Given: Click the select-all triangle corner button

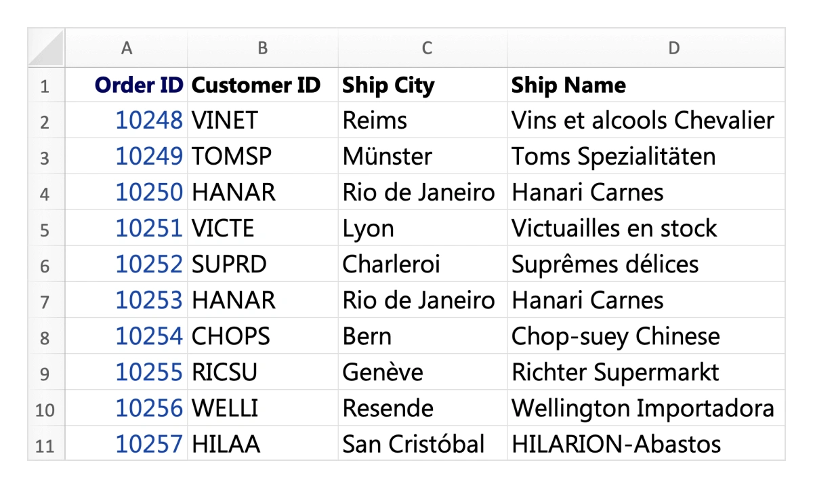Looking at the screenshot, I should 45,47.
